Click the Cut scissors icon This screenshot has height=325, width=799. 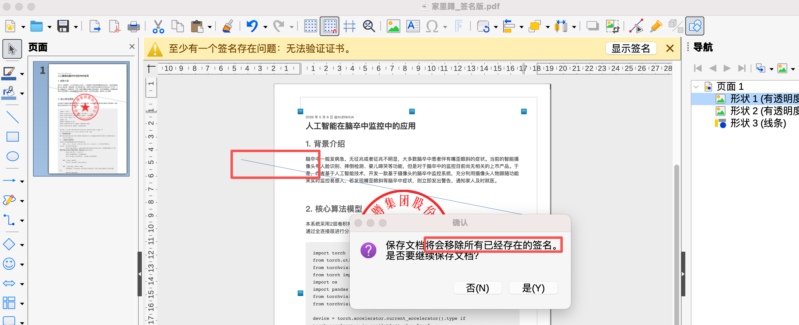pyautogui.click(x=158, y=26)
